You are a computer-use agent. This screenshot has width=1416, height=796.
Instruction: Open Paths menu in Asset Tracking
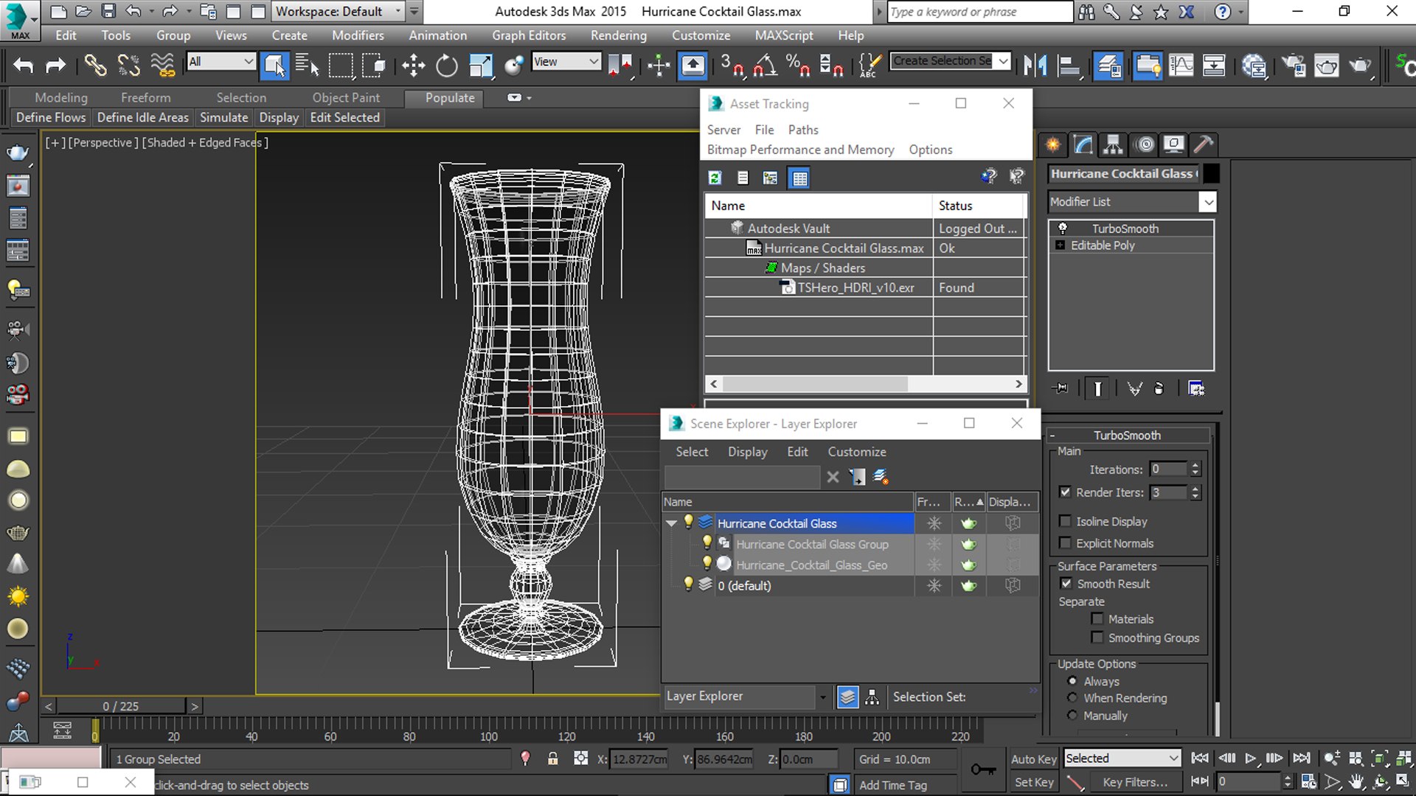(x=802, y=130)
